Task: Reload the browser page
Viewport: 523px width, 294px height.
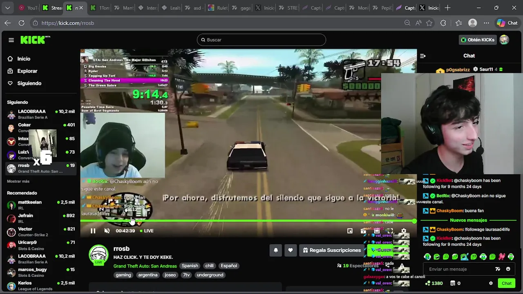Action: [x=22, y=23]
